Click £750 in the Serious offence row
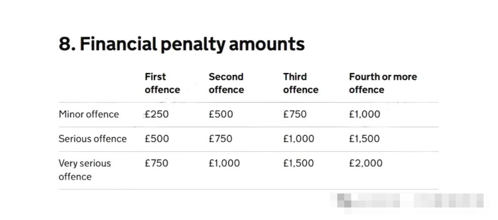Viewport: 498px width, 220px height. (x=220, y=139)
